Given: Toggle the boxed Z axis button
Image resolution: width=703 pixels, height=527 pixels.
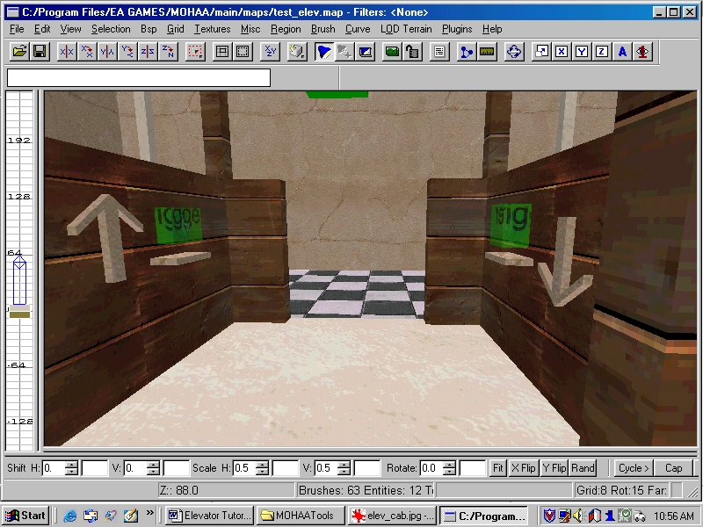Looking at the screenshot, I should point(602,52).
